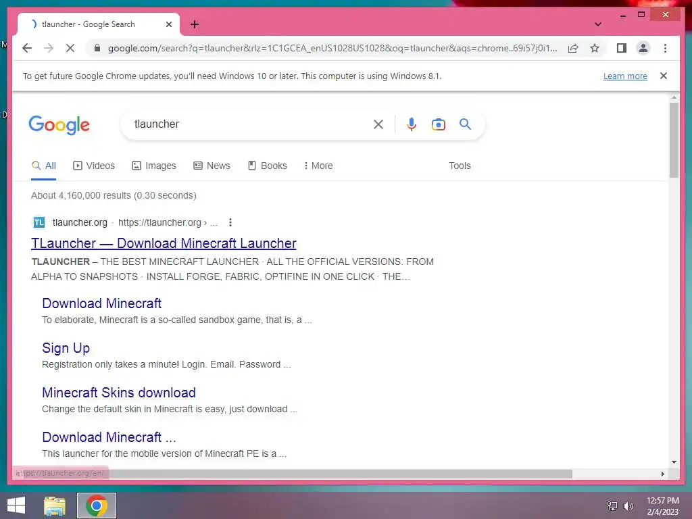The width and height of the screenshot is (692, 519).
Task: Open the Learn more link
Action: [625, 76]
